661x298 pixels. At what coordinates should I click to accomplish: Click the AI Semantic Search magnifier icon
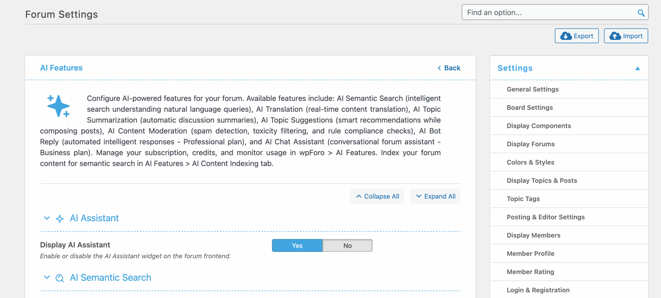[x=60, y=278]
